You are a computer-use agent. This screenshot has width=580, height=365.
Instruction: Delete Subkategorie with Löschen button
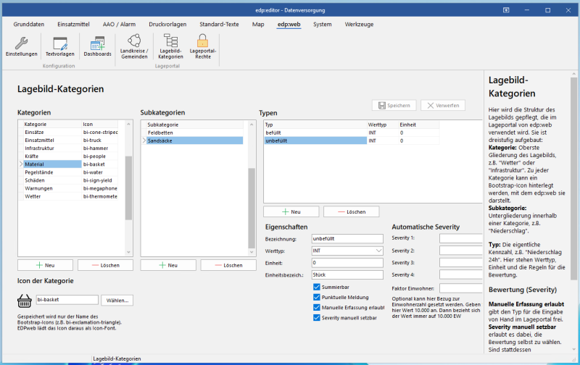click(228, 265)
